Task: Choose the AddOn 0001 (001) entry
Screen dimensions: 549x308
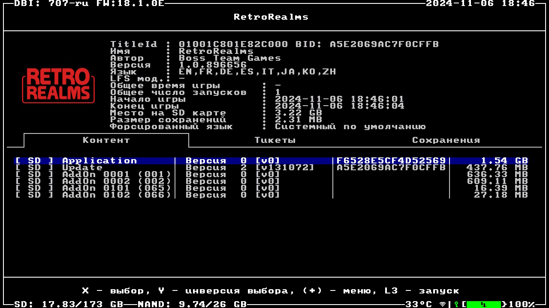Action: coord(116,175)
